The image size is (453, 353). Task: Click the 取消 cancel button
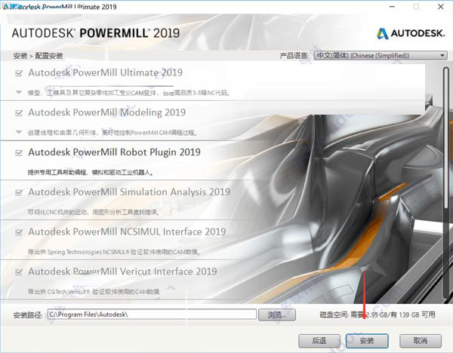tap(421, 341)
